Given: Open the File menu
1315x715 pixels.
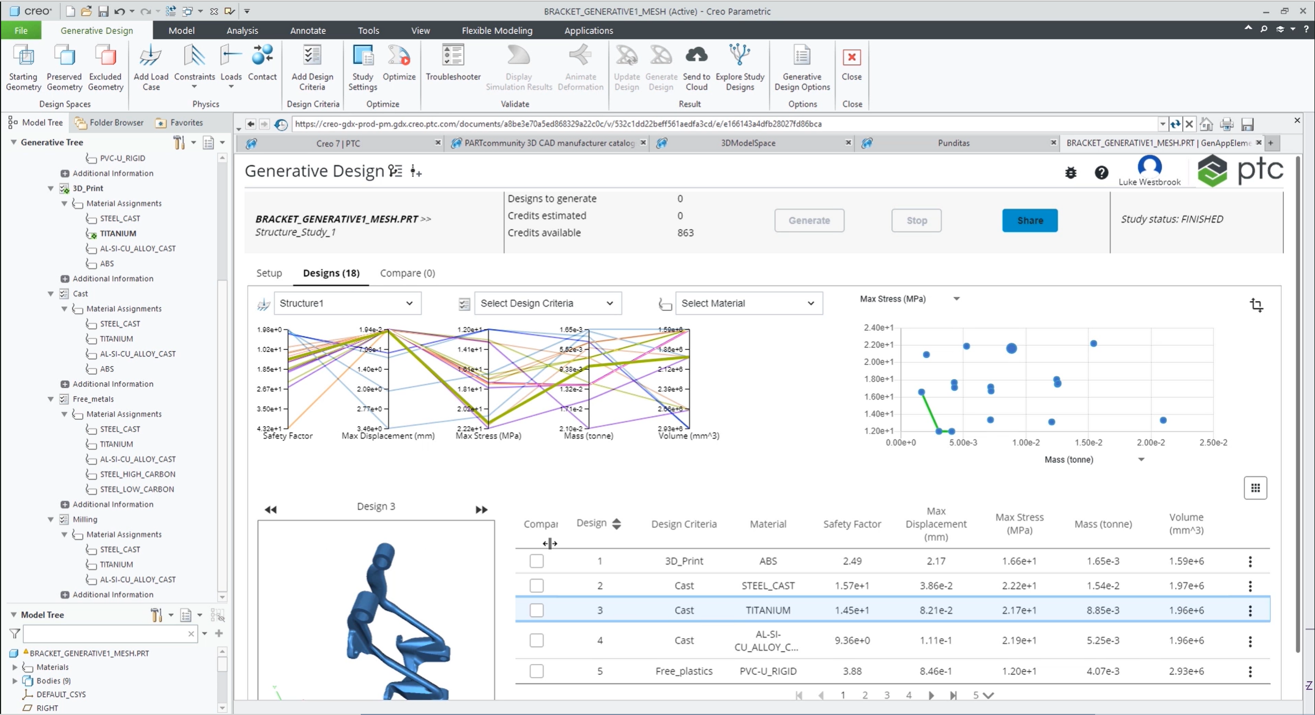Looking at the screenshot, I should coord(21,31).
